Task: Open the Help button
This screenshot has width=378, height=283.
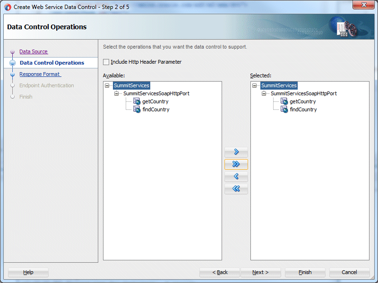Action: pos(28,272)
